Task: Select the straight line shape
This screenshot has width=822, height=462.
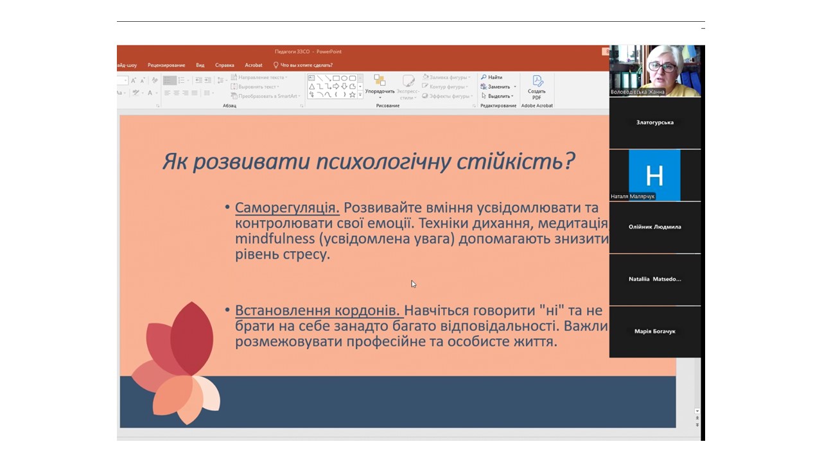Action: pos(320,78)
